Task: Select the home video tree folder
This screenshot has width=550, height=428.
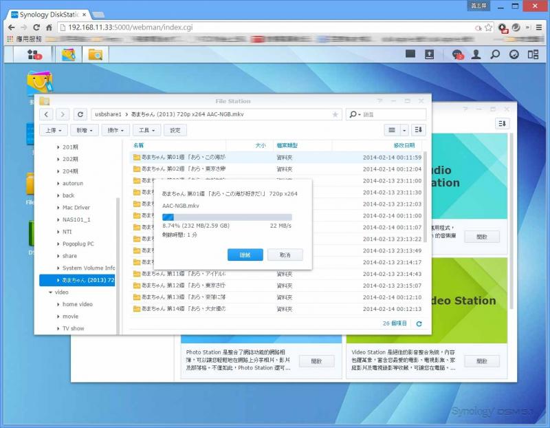Action: pos(78,304)
